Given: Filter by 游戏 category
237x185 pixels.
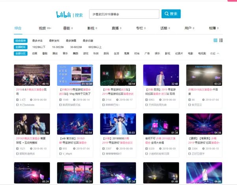Looking at the screenshot, I should pos(86,54).
